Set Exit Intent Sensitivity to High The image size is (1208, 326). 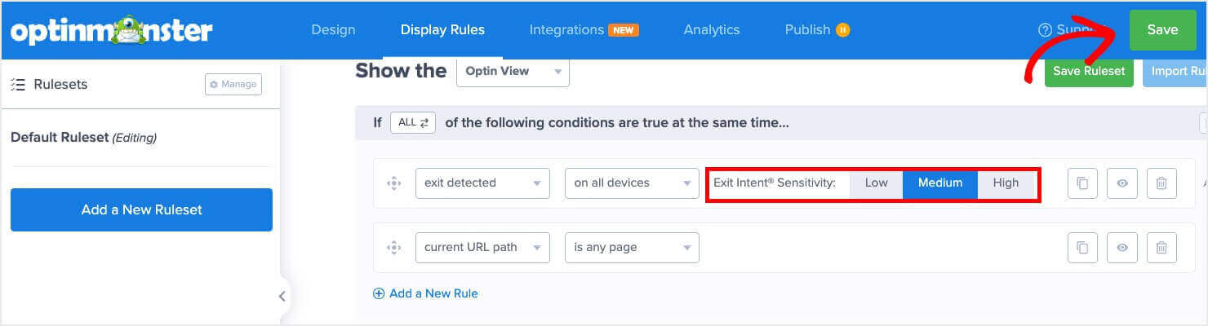click(1006, 183)
